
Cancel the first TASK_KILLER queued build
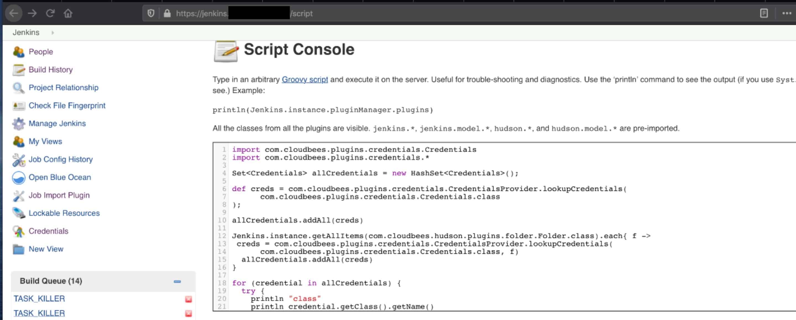click(x=188, y=299)
